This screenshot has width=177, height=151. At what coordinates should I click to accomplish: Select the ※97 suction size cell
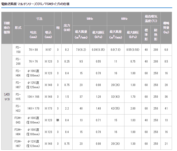click(48, 50)
